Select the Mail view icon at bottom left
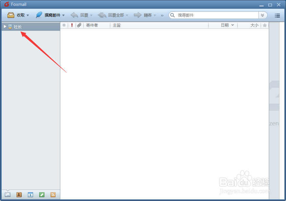 [7, 195]
